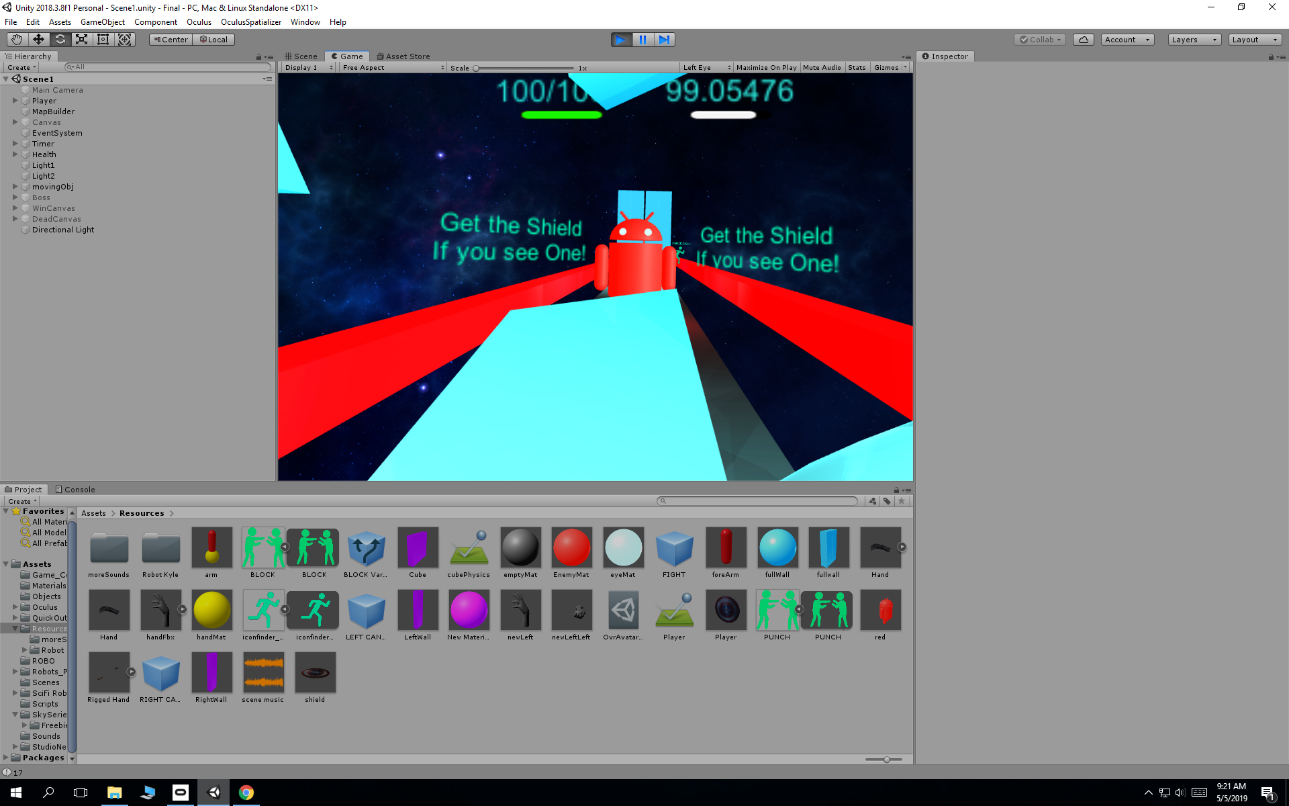
Task: Select the shield asset thumbnail
Action: pos(315,672)
